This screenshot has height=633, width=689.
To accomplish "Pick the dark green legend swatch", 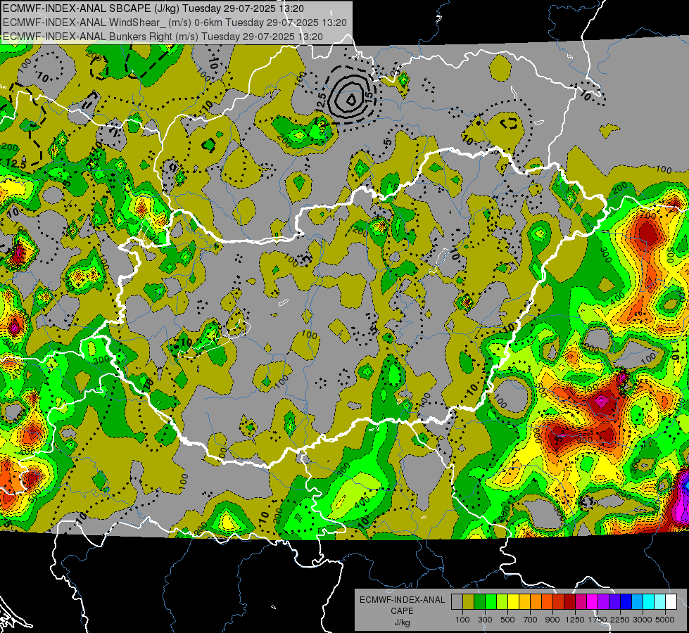I will point(479,602).
